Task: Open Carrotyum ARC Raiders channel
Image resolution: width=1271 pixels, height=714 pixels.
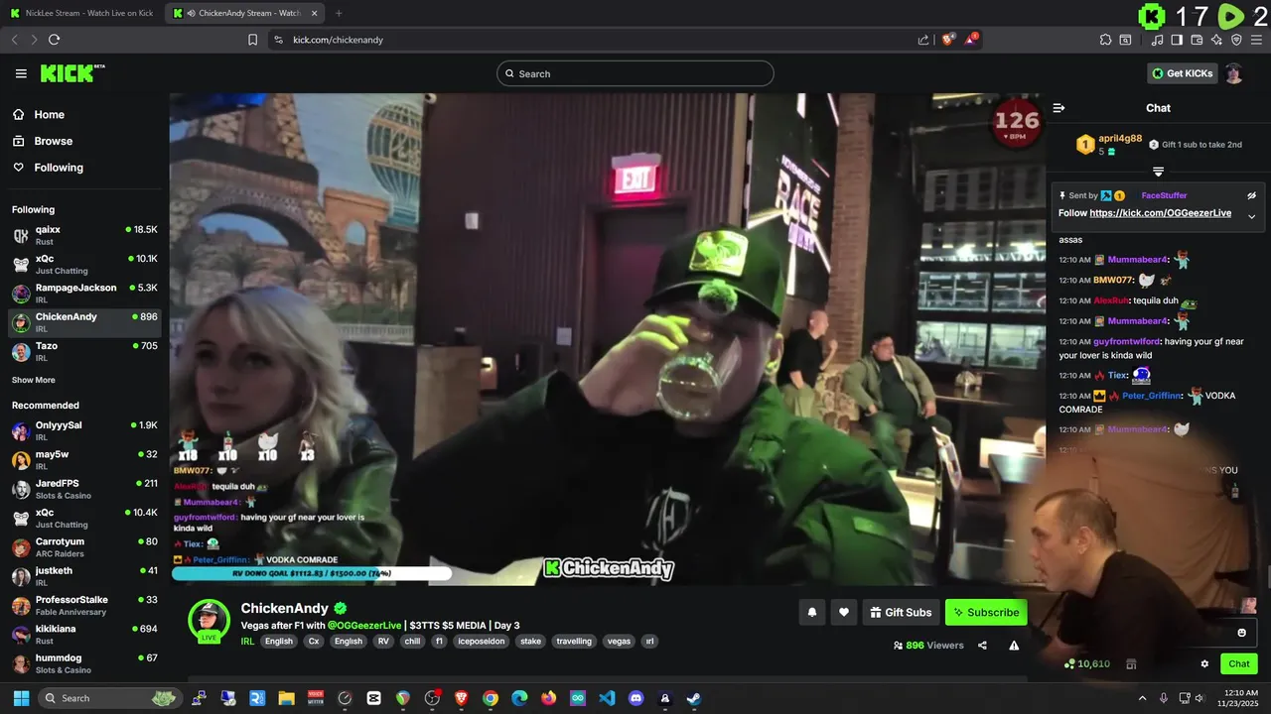Action: (84, 546)
